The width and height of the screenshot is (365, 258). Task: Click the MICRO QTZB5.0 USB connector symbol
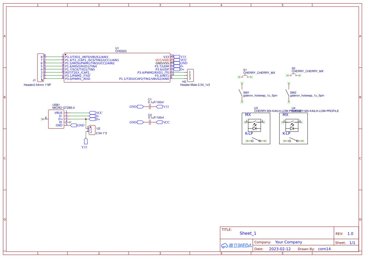56,119
